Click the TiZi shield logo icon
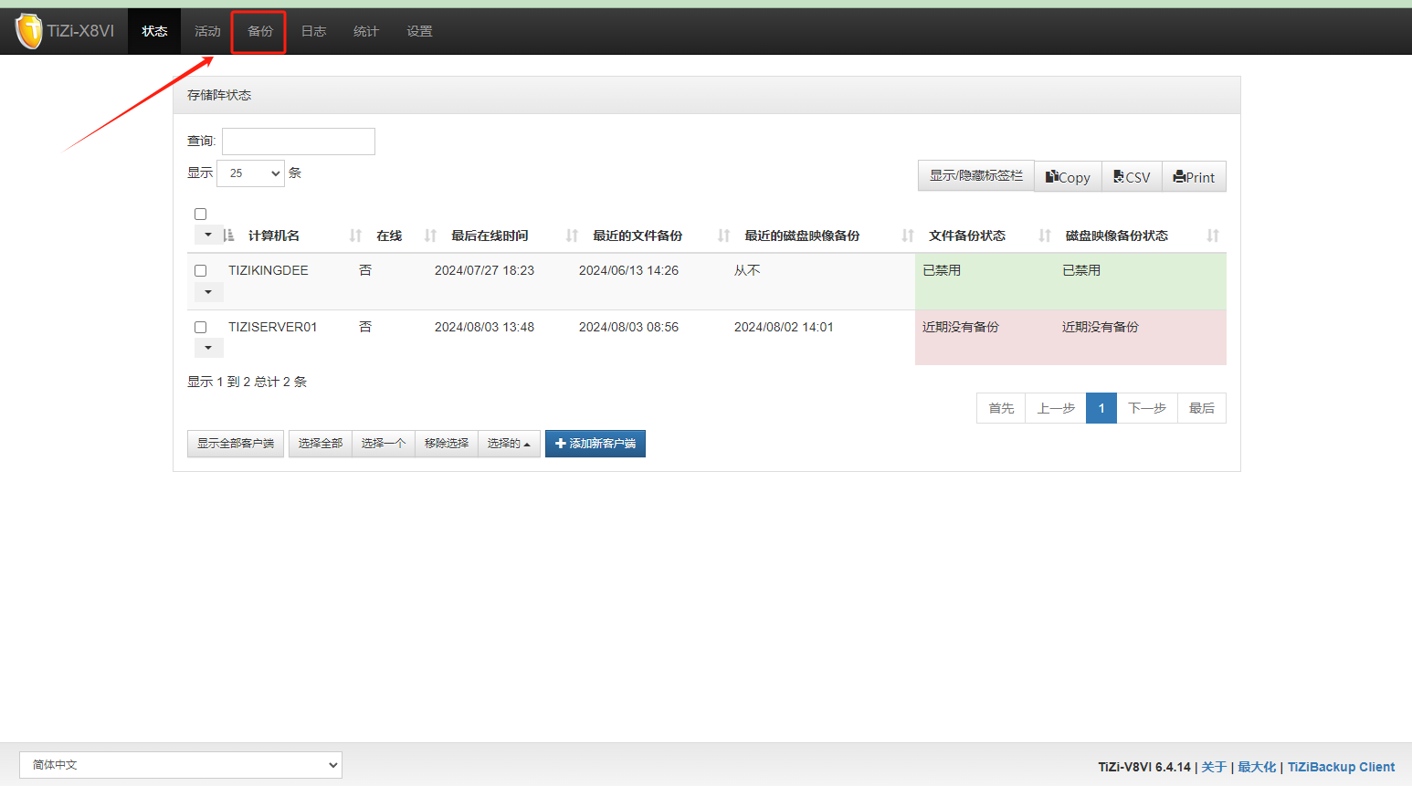The image size is (1412, 786). pos(29,31)
